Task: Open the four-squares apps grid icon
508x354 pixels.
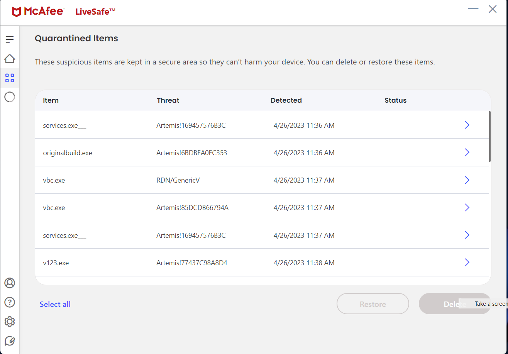Action: pos(10,78)
